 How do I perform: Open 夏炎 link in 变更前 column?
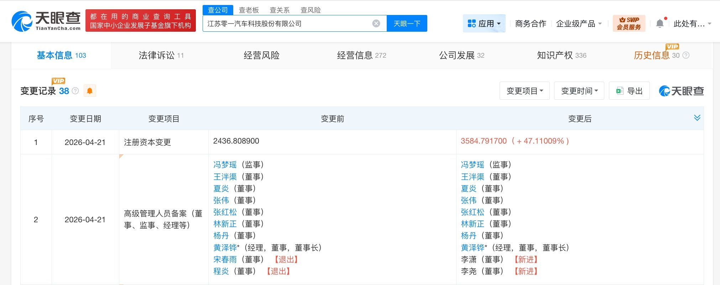[221, 188]
